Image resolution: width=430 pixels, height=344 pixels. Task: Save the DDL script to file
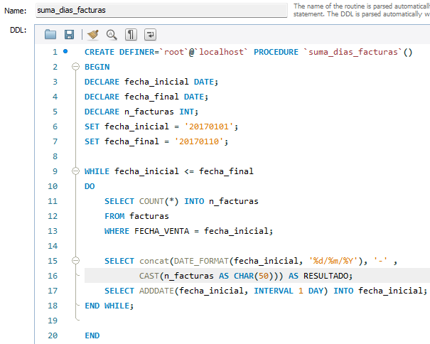click(x=69, y=34)
